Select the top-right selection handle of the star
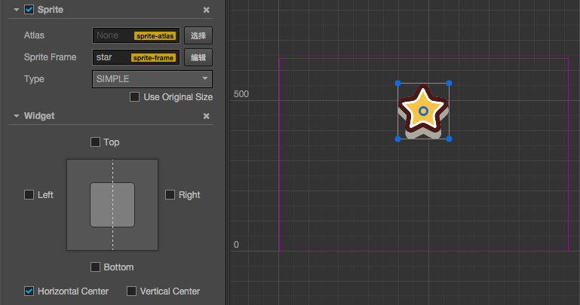Viewport: 580px width, 305px height. pyautogui.click(x=450, y=84)
